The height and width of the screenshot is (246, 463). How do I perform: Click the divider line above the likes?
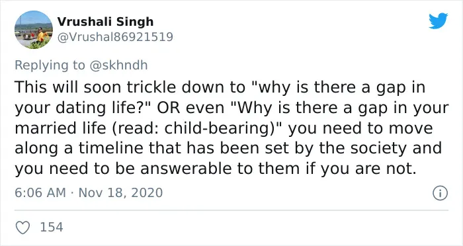click(x=232, y=210)
